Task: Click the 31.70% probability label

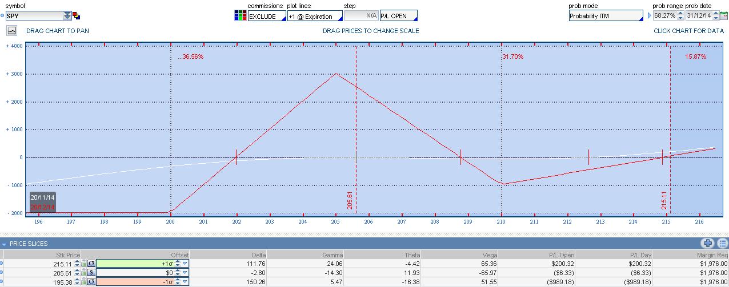Action: (512, 56)
